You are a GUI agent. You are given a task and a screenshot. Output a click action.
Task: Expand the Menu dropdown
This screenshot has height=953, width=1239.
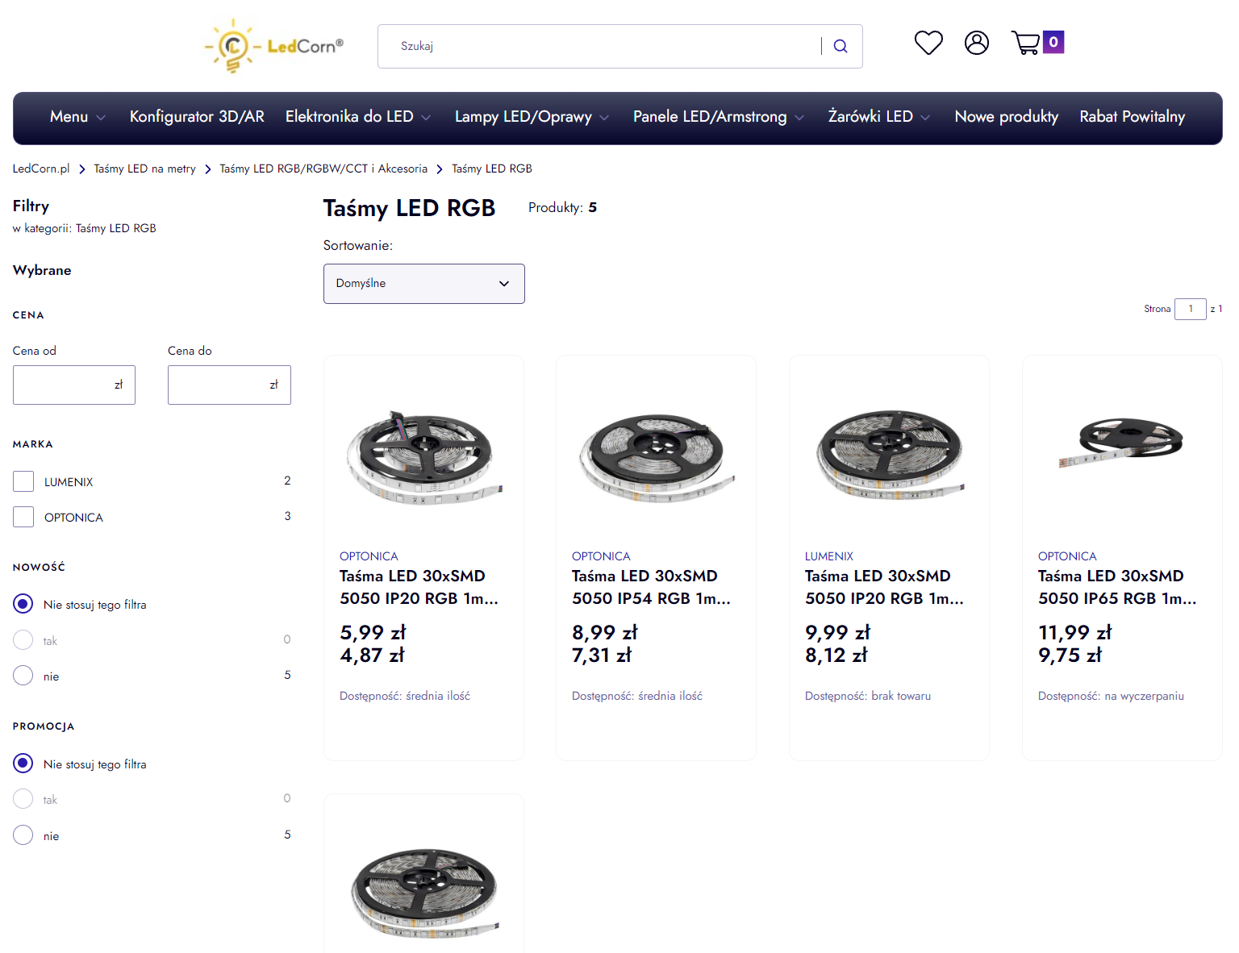point(78,117)
